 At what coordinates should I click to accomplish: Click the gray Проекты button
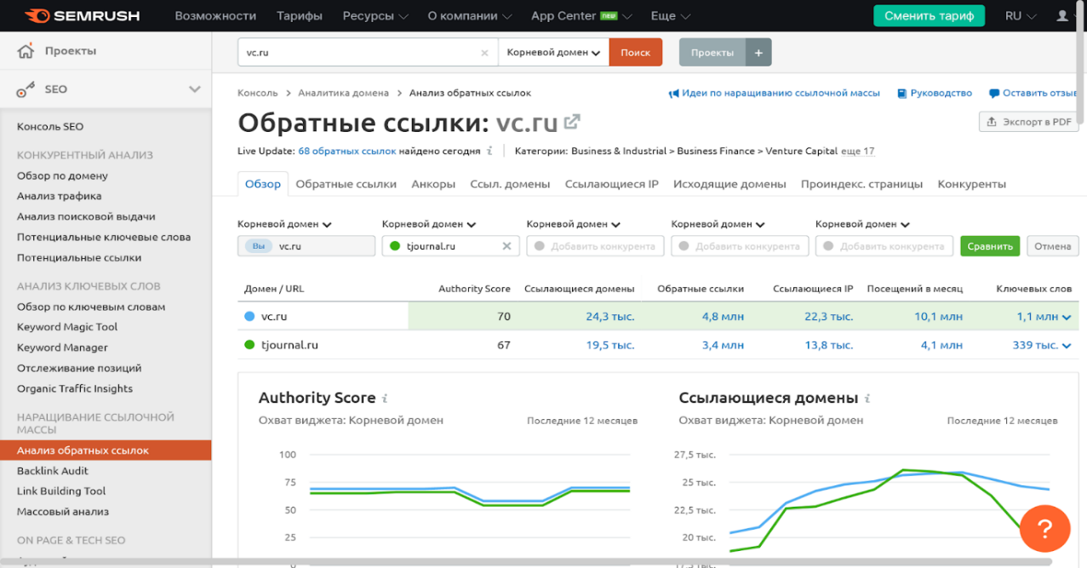coord(712,52)
